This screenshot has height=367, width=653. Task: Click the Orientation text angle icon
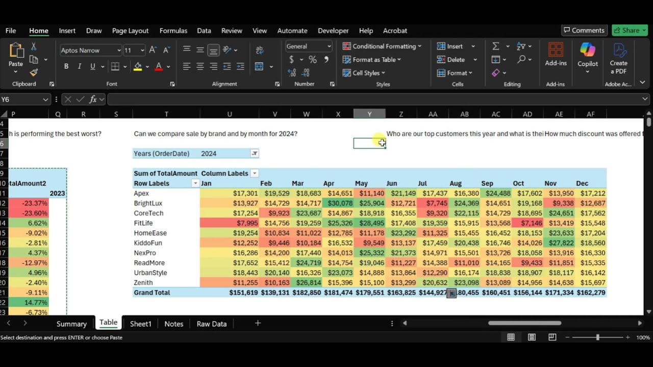pyautogui.click(x=227, y=50)
